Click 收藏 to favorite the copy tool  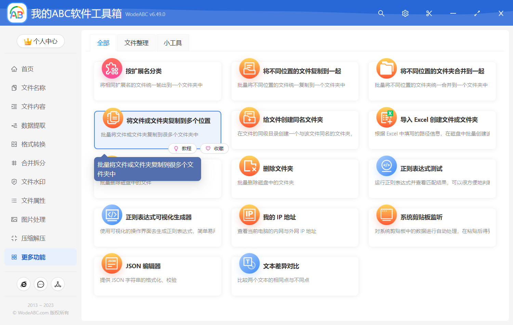coord(214,148)
